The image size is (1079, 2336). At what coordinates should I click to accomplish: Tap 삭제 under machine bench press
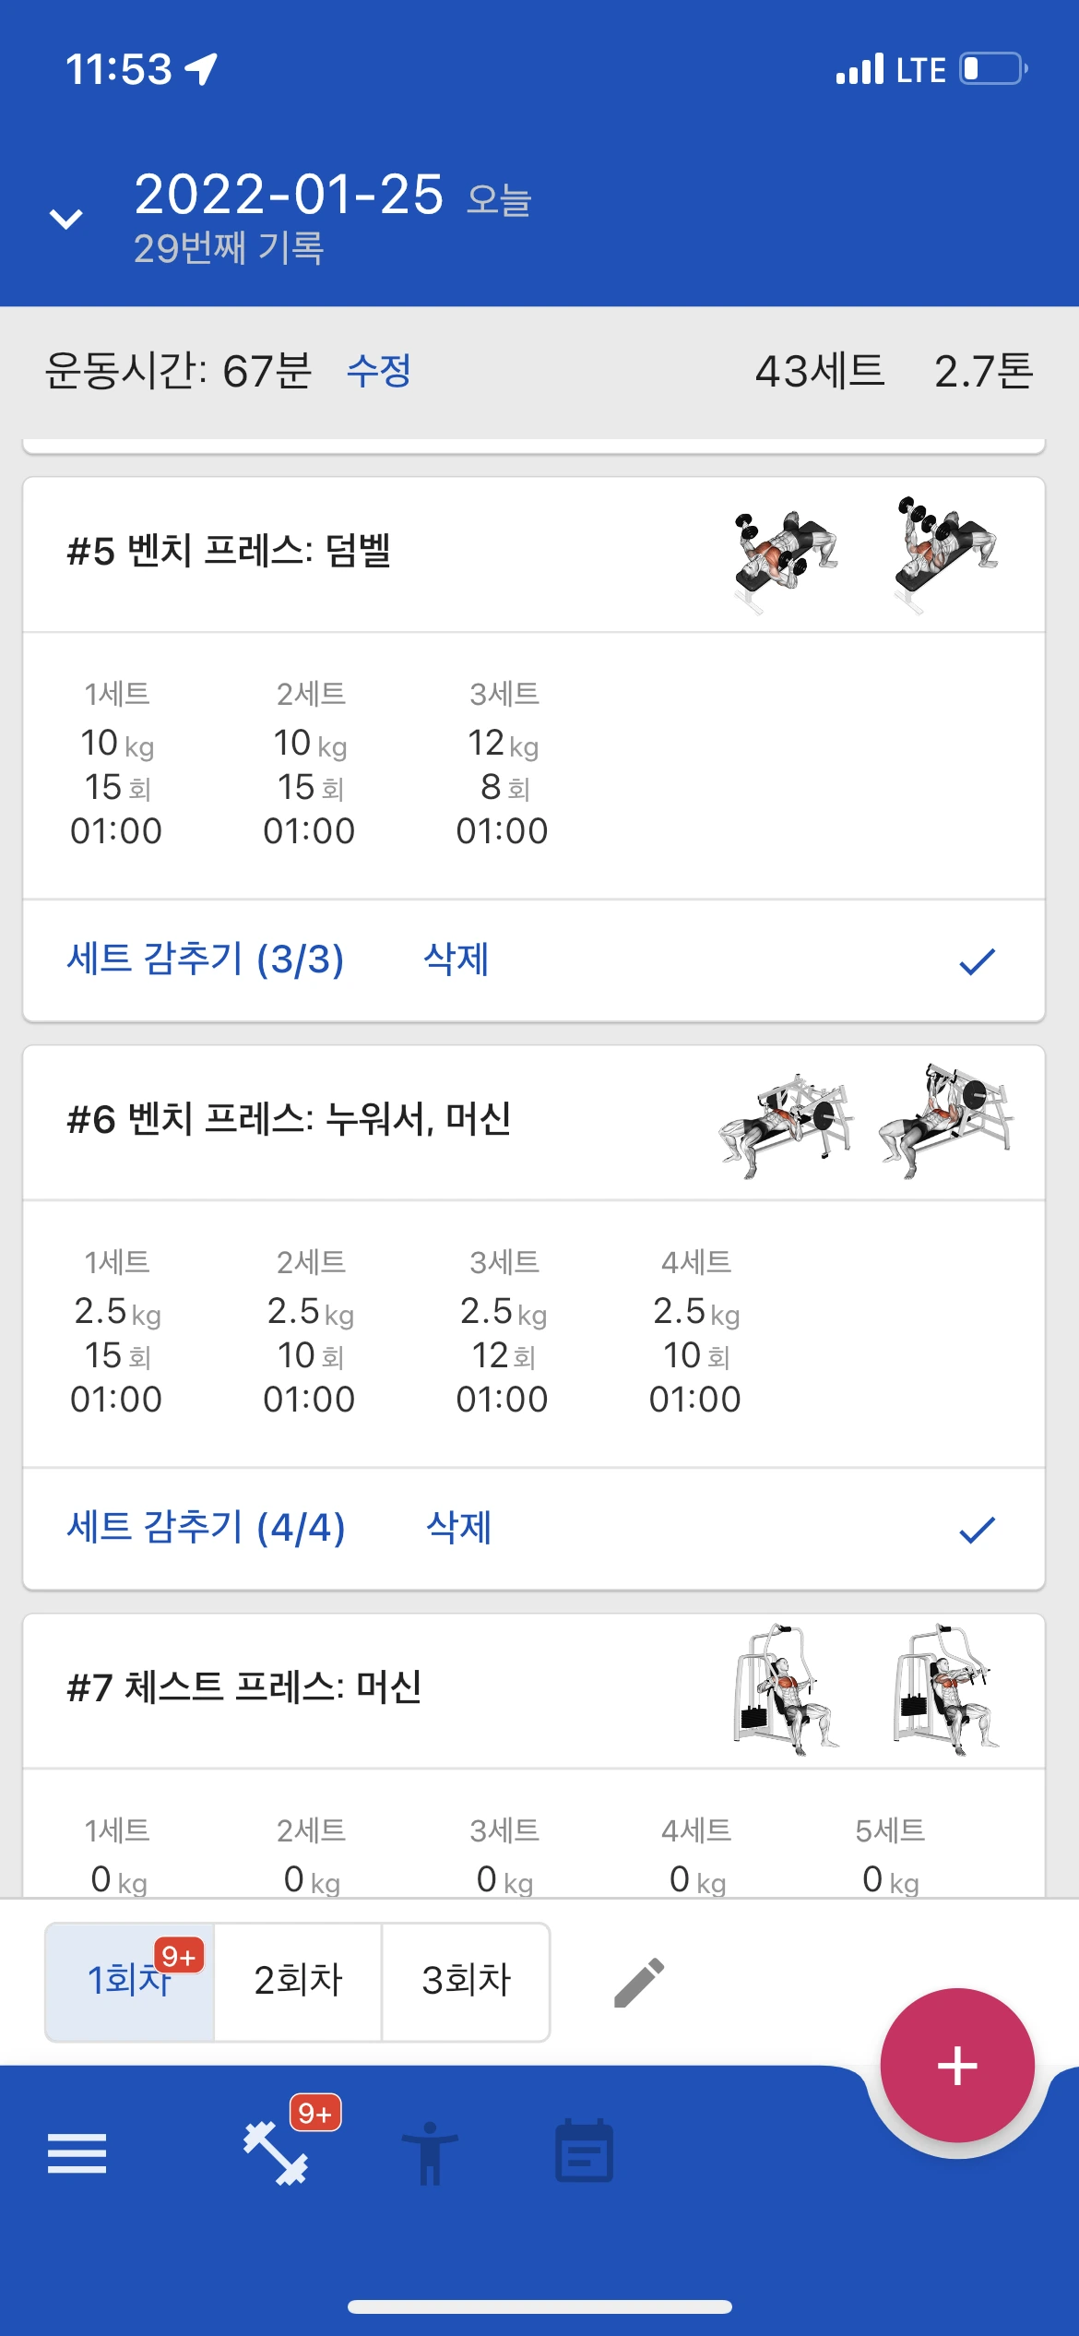coord(458,1528)
